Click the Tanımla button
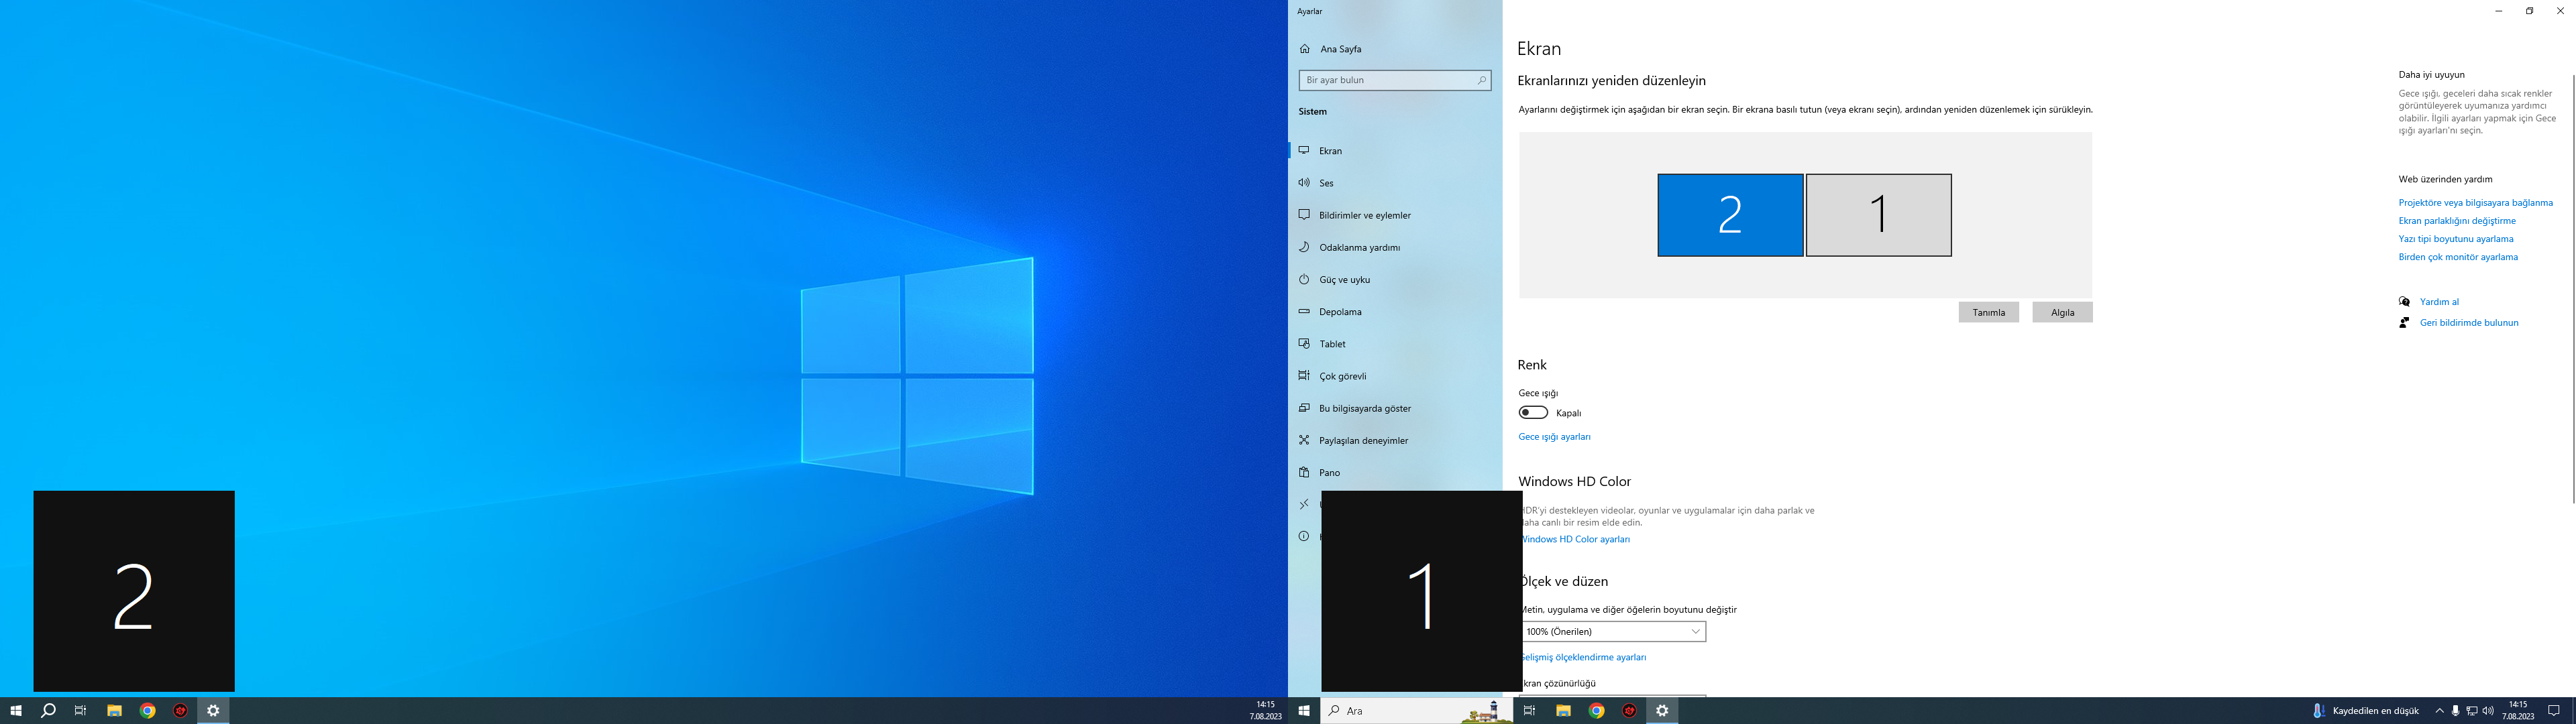The height and width of the screenshot is (724, 2576). (x=1988, y=312)
